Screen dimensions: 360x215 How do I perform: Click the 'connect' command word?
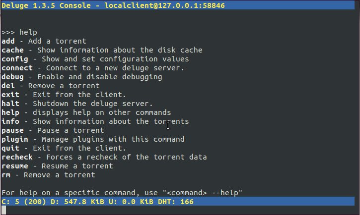click(x=17, y=68)
